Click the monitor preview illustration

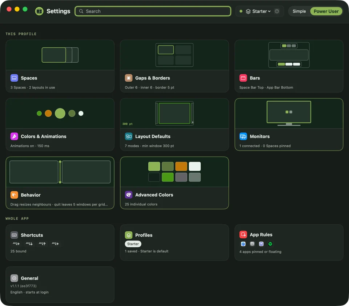289,113
